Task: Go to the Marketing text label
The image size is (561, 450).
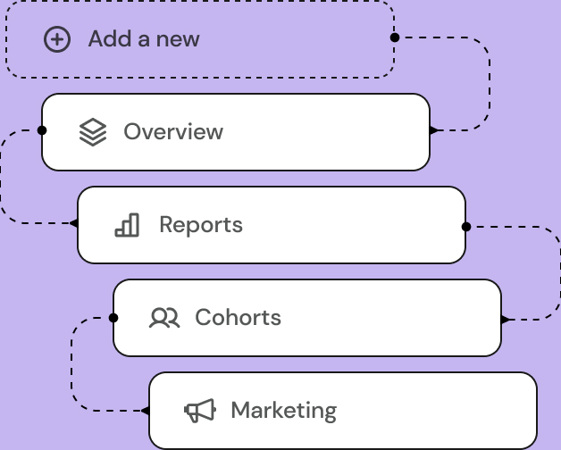Action: (x=283, y=411)
